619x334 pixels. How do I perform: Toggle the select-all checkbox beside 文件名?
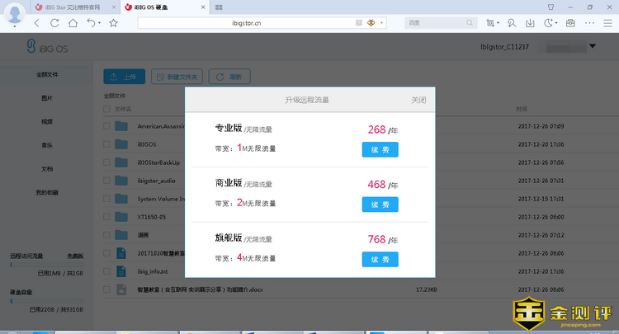coord(106,109)
